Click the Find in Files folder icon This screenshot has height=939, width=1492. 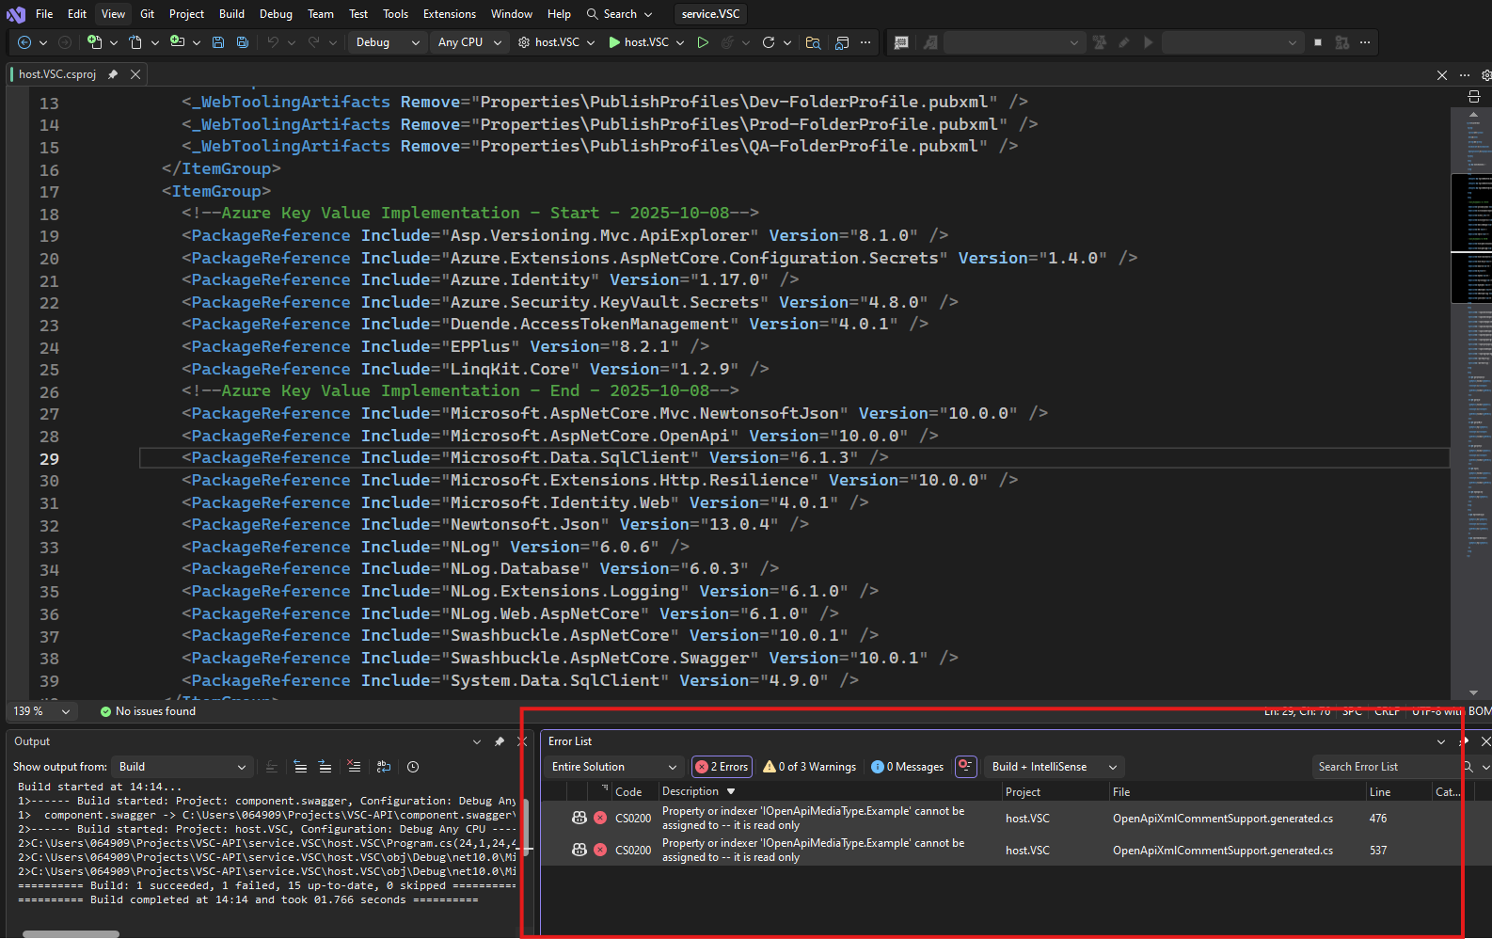[813, 42]
